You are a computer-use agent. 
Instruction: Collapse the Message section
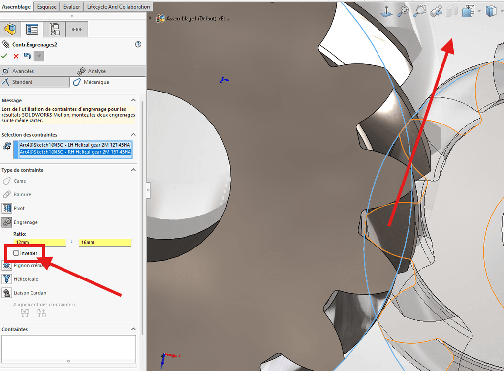pos(133,100)
